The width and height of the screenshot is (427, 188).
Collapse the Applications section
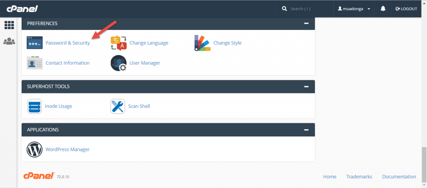coord(306,130)
